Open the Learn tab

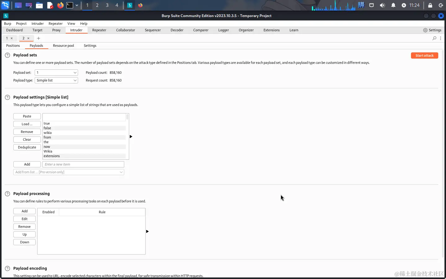[294, 30]
